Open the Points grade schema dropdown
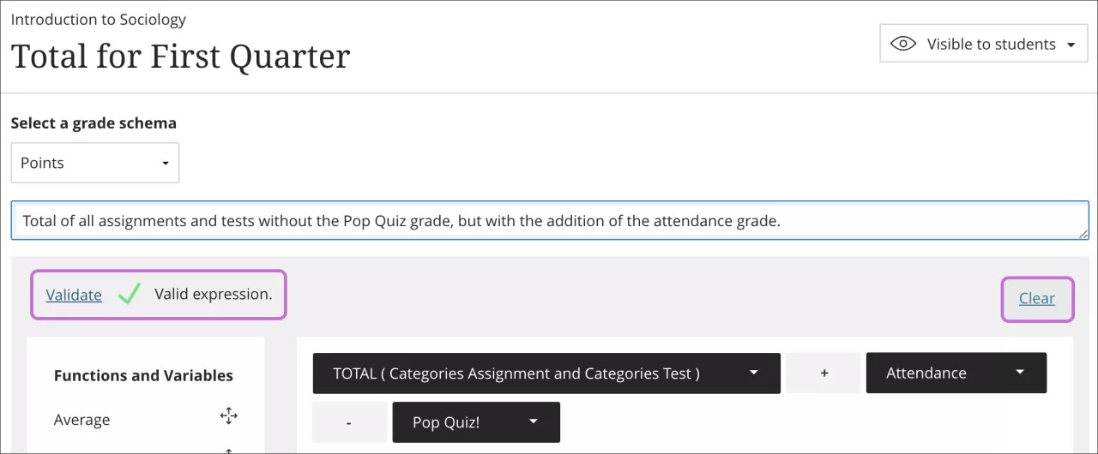 94,163
